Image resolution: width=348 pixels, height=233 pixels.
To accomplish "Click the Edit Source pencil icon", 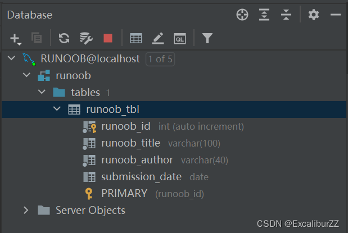I will [x=158, y=38].
